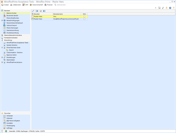Open the notifications bell icon
Screen dimensions: 176x133
coord(166,8)
